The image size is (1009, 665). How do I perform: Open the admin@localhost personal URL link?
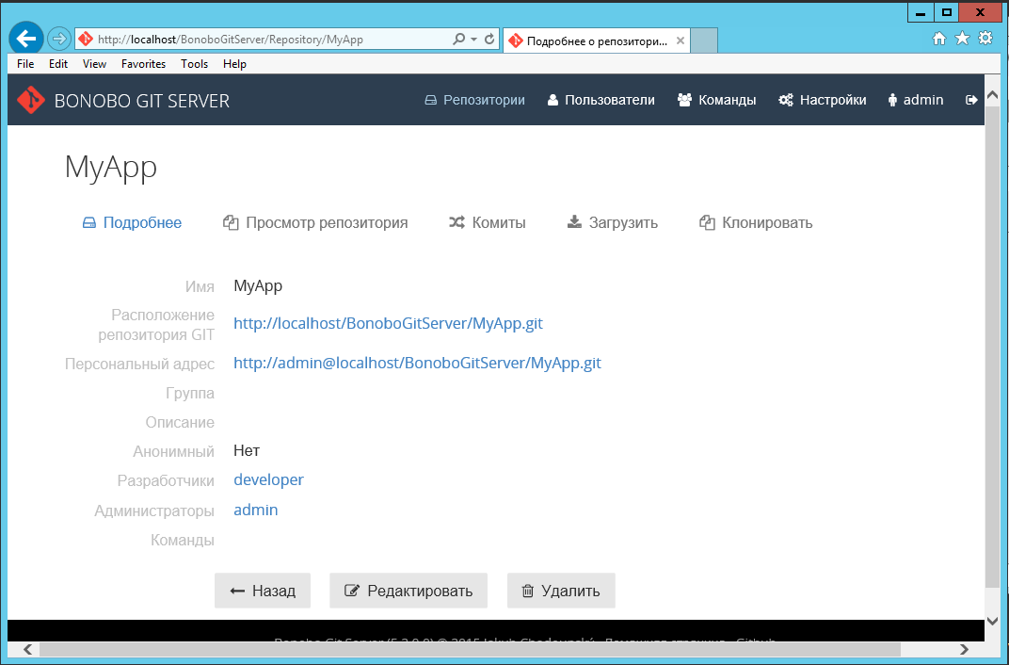(417, 363)
